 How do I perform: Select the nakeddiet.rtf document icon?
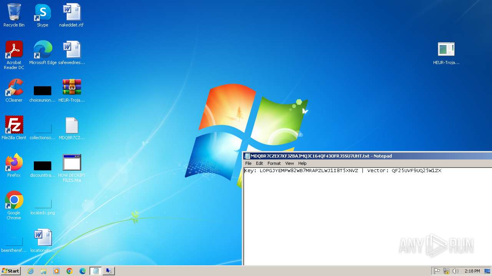click(x=71, y=15)
